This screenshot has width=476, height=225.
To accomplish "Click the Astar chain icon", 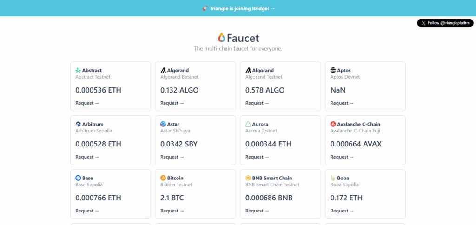I will 163,124.
